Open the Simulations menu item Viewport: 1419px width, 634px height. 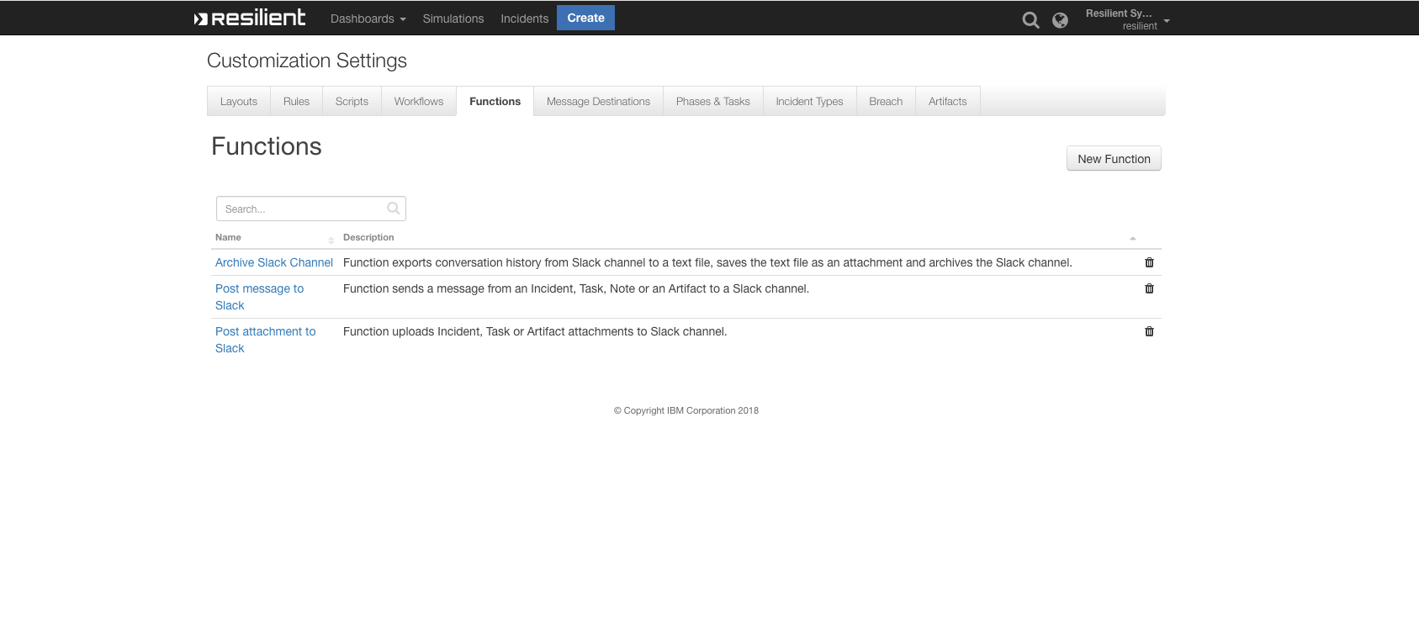(x=453, y=18)
